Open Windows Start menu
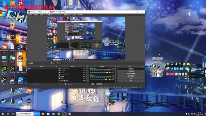 pyautogui.click(x=3, y=114)
